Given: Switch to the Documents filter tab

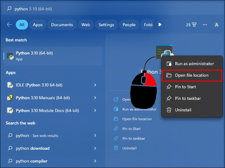Looking at the screenshot, I should (x=62, y=25).
